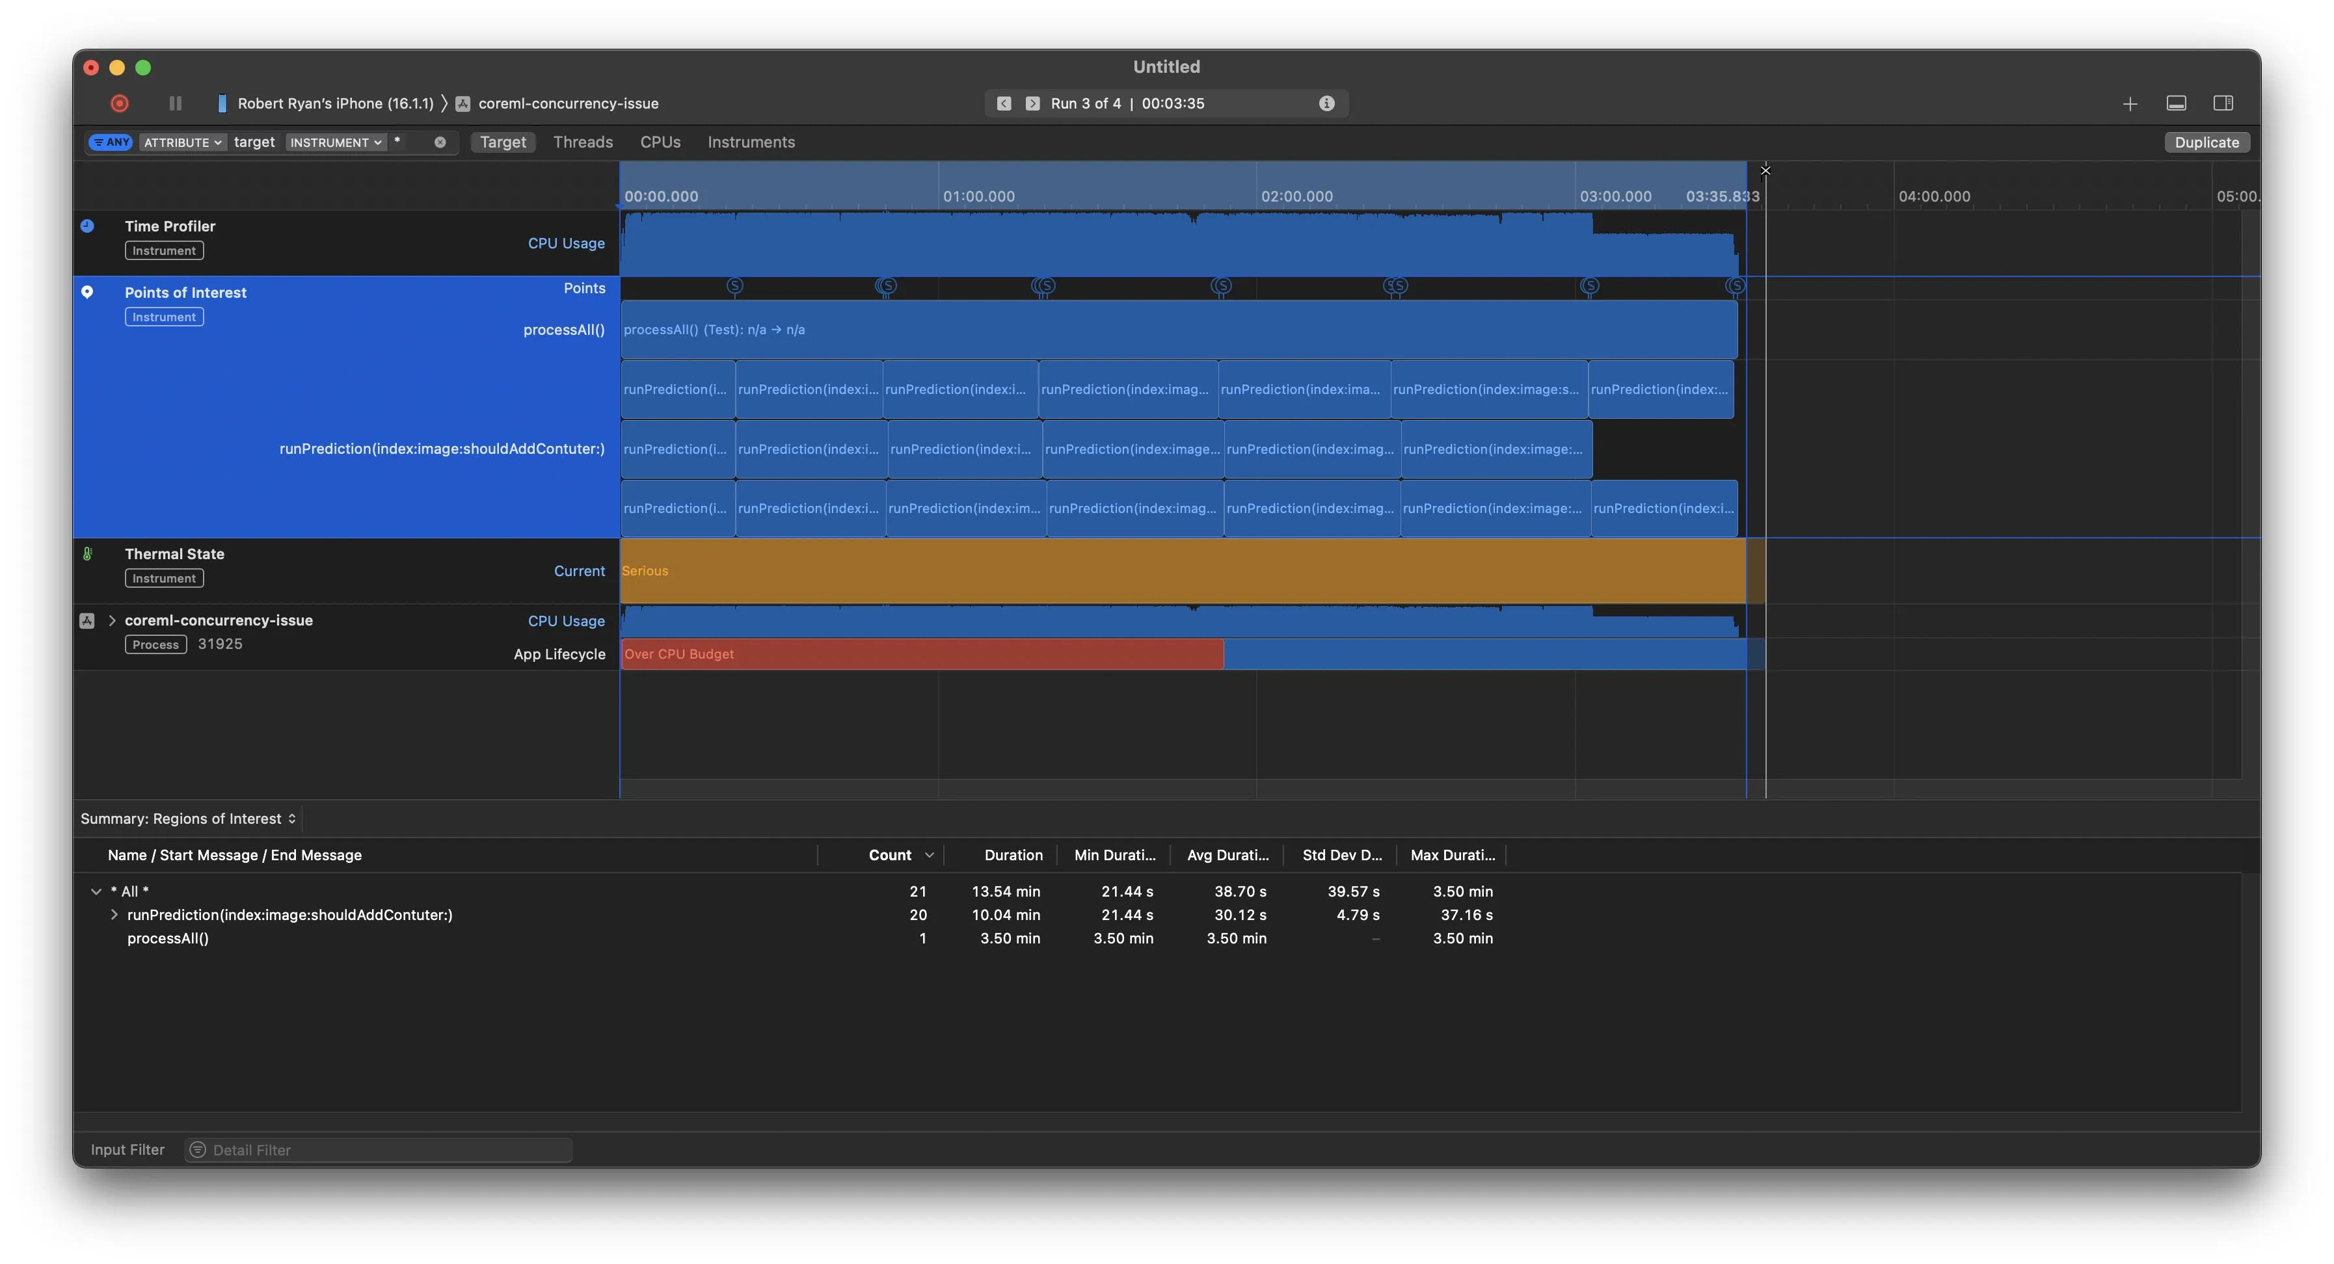Click the plus icon to add instrument
Image resolution: width=2334 pixels, height=1264 pixels.
2130,103
